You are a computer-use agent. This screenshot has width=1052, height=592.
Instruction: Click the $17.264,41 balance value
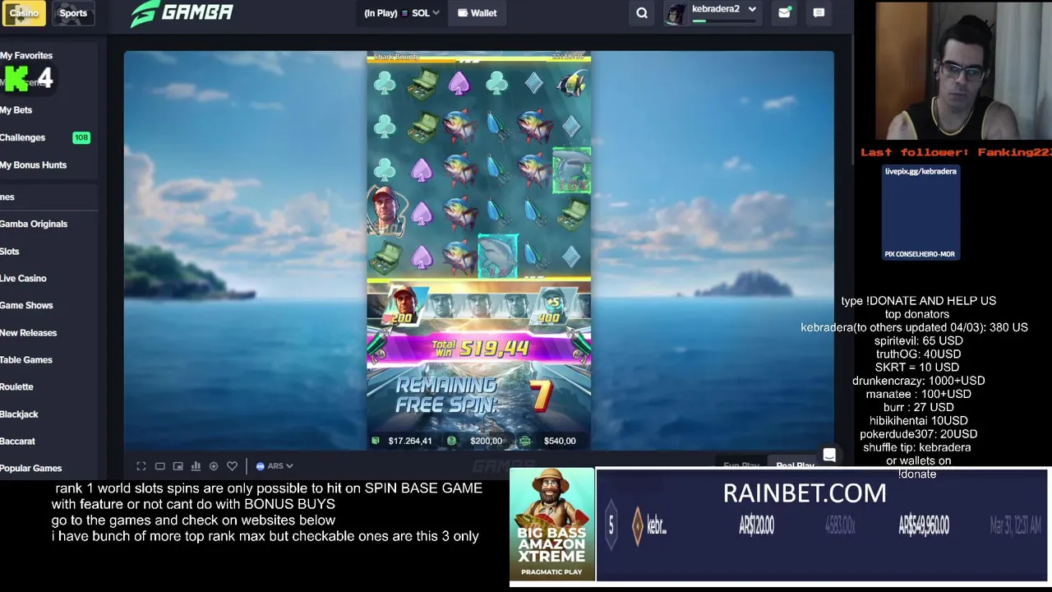pyautogui.click(x=410, y=441)
